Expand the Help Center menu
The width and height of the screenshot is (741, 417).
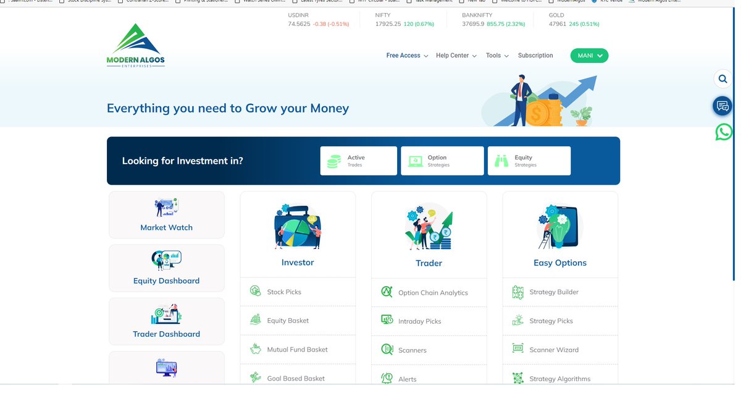pos(456,56)
